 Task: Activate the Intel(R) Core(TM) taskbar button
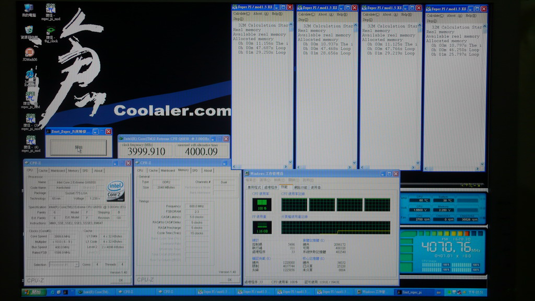pyautogui.click(x=94, y=292)
